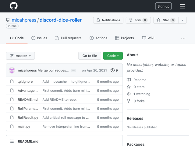
Task: Open the Releases heading link
Action: coord(135,118)
